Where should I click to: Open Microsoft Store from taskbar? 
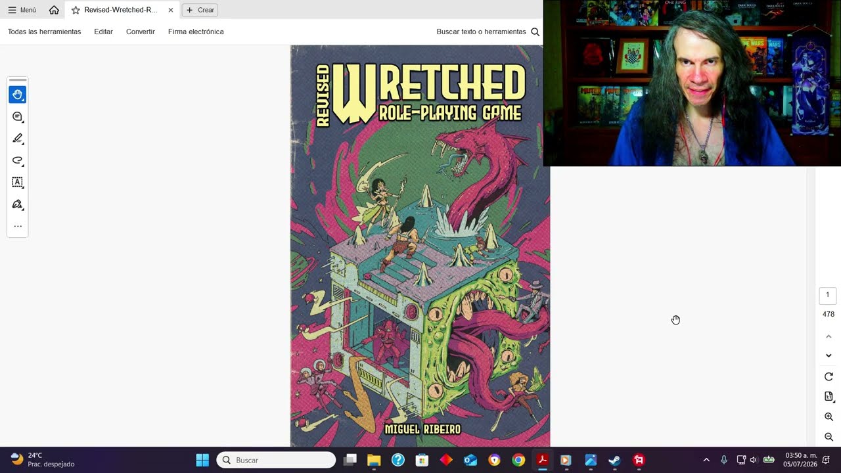[x=422, y=460]
